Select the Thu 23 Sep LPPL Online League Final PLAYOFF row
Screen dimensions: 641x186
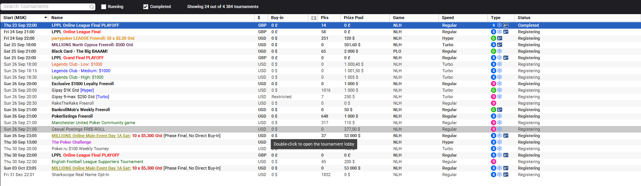(x=320, y=25)
